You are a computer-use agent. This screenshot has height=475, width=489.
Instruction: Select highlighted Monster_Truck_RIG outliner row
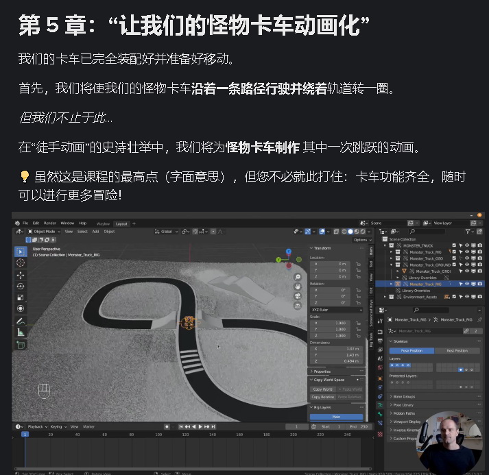point(430,284)
